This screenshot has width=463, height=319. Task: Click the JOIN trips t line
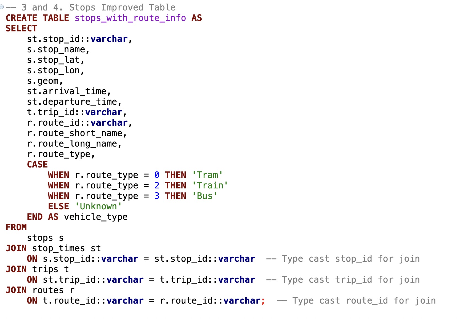pos(37,269)
